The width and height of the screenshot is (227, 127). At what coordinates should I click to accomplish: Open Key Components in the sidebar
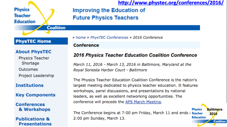[35, 95]
